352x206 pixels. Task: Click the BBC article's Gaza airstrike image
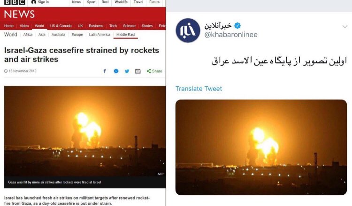coord(85,131)
